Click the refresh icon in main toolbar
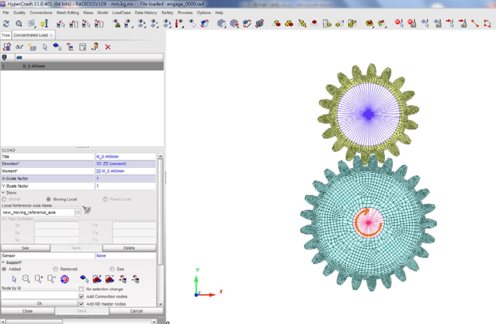The height and width of the screenshot is (324, 496). [x=6, y=24]
